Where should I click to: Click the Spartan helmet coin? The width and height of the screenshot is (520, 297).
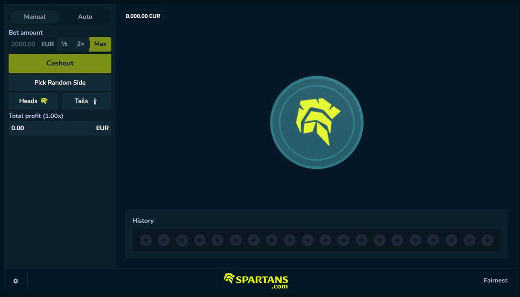317,123
